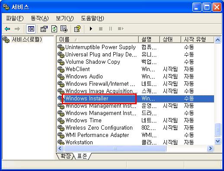Select WMI Performance Adapter service
Screen dimensions: 224x171
pos(135,135)
